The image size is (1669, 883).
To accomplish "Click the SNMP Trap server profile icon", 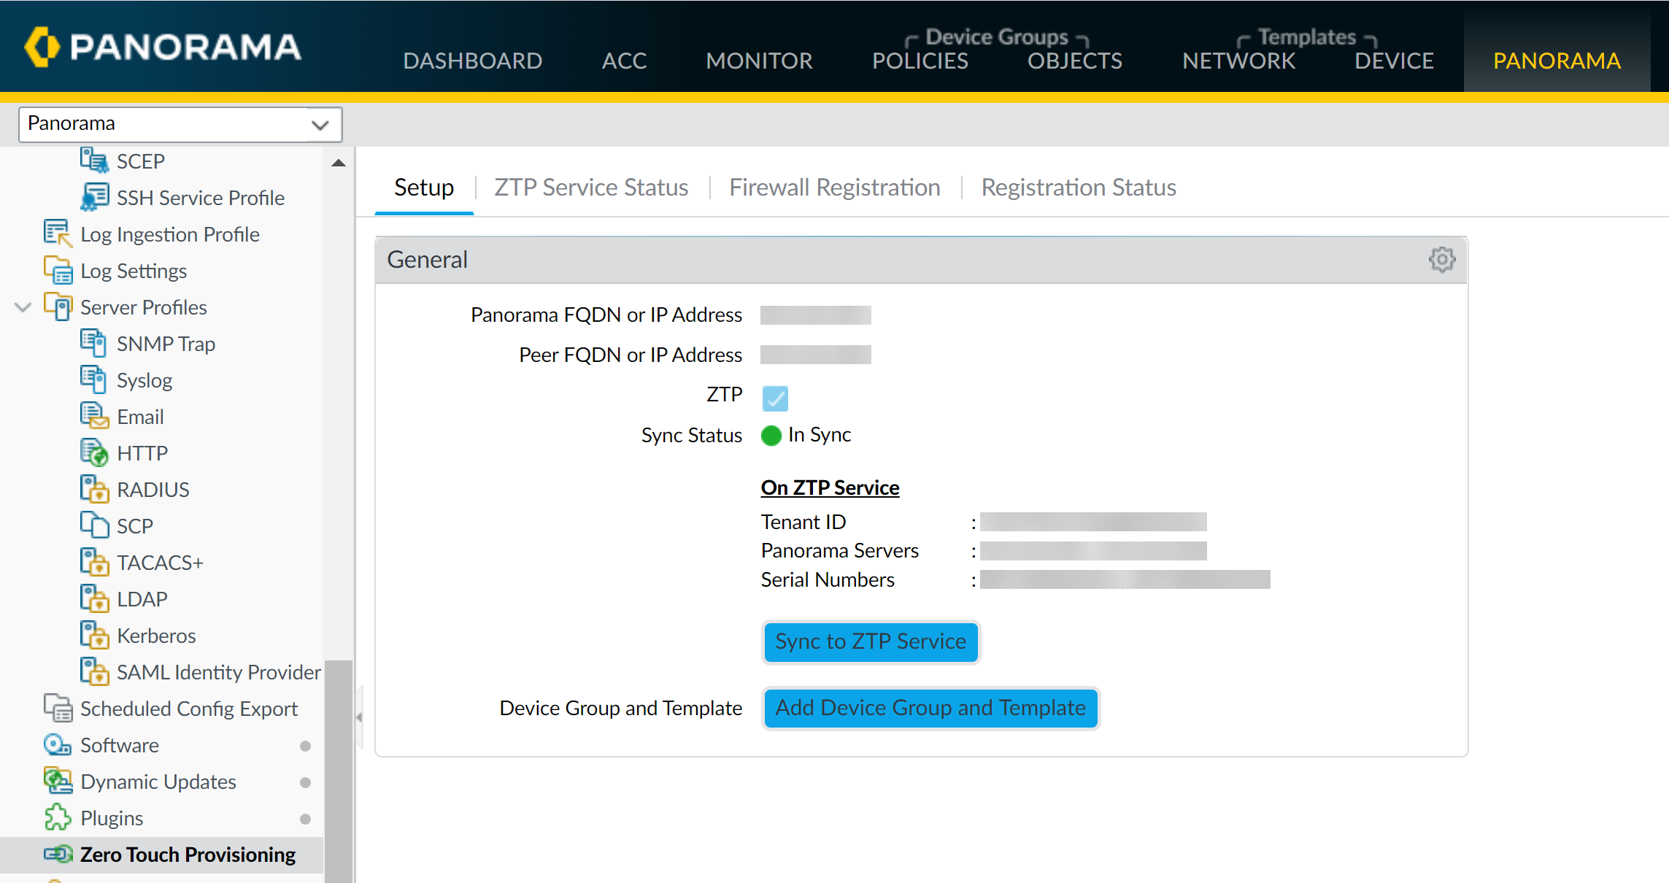I will coord(93,343).
